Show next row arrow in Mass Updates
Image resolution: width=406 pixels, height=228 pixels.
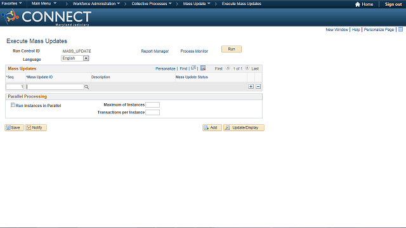[x=247, y=68]
